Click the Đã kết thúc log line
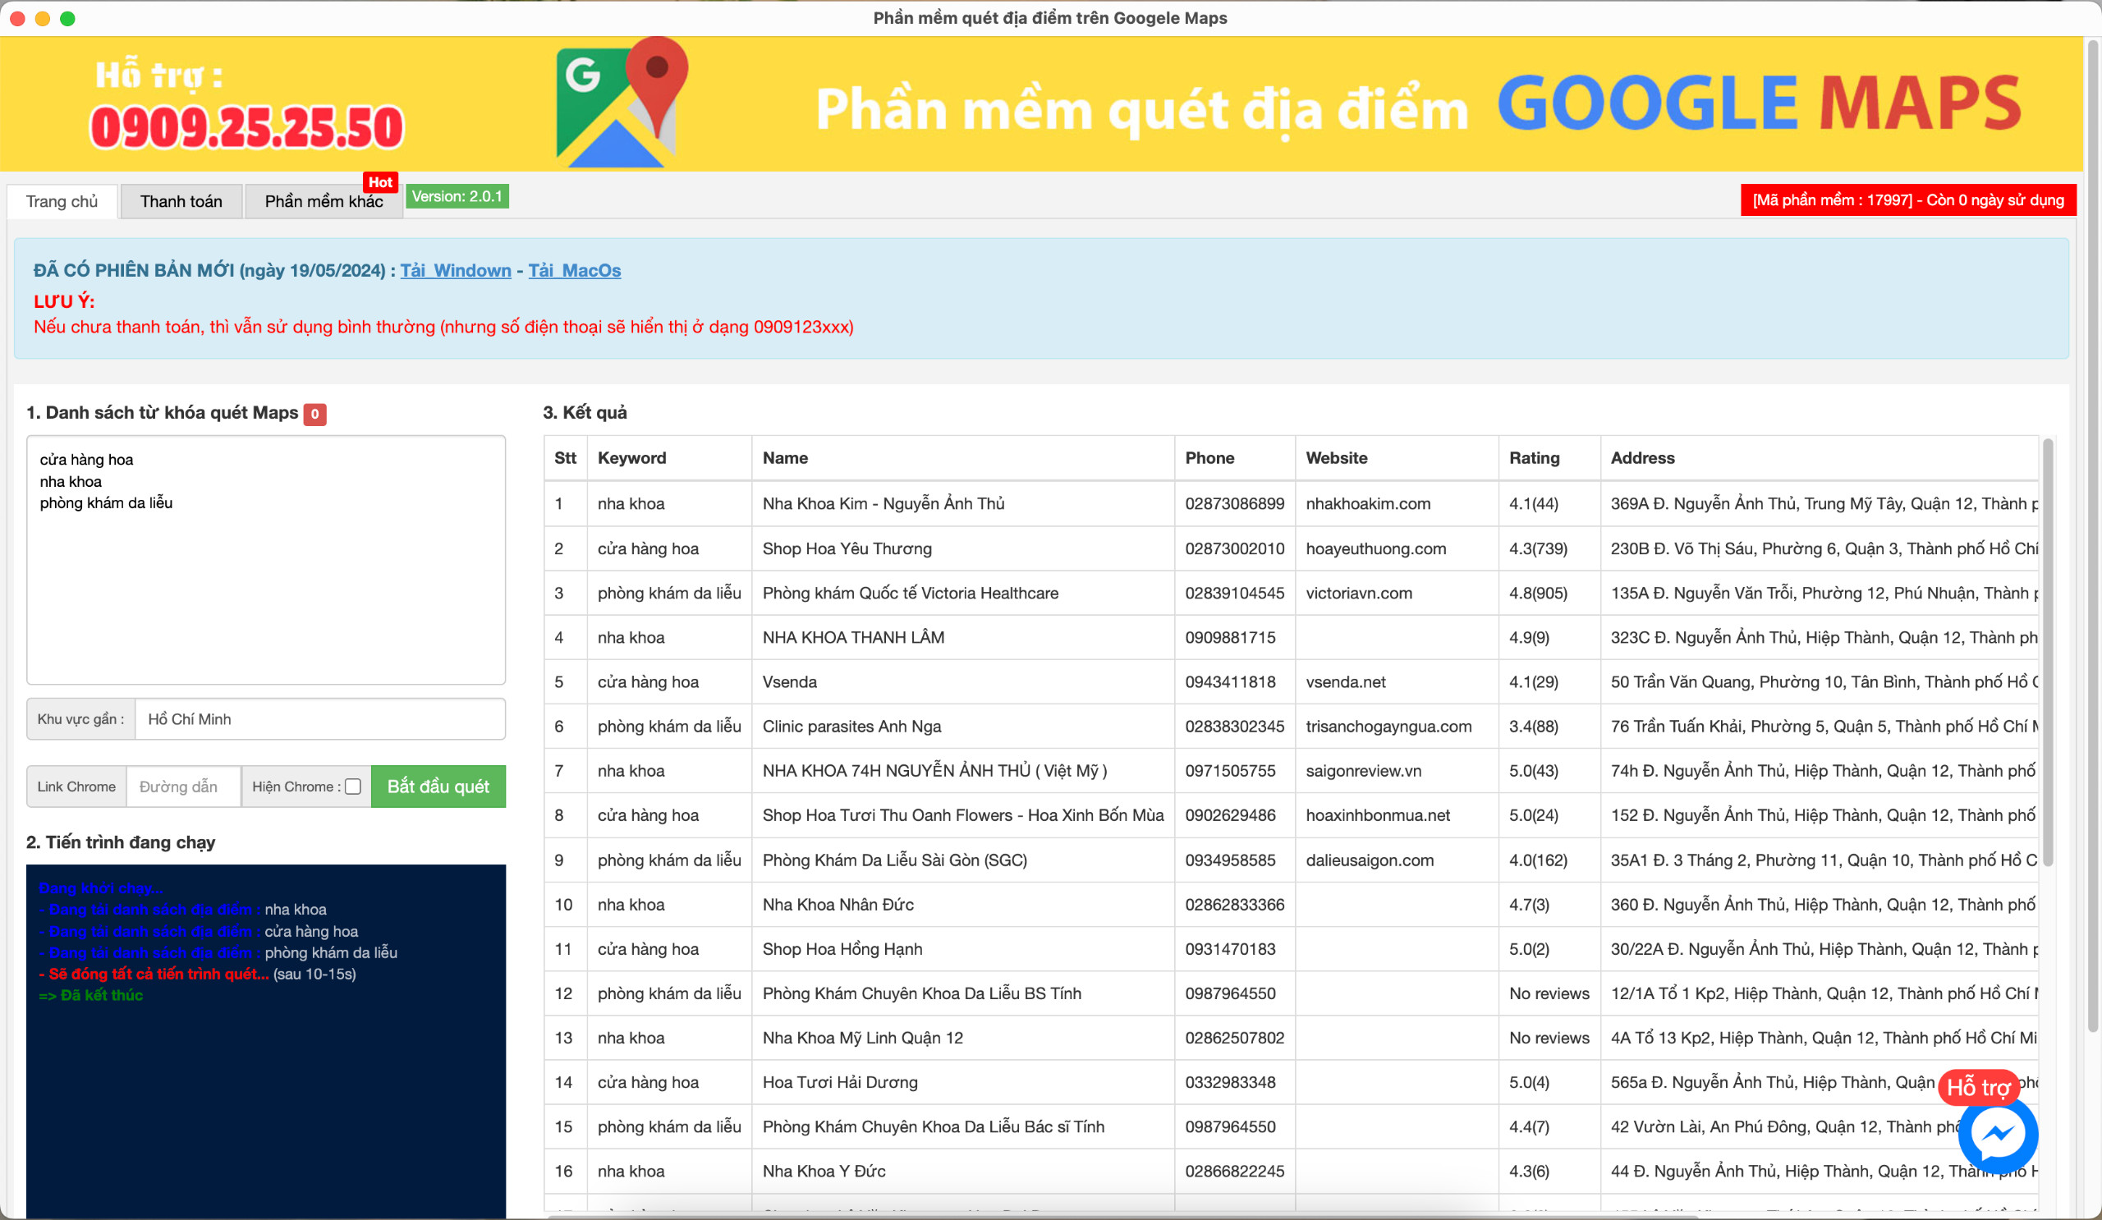 point(91,995)
